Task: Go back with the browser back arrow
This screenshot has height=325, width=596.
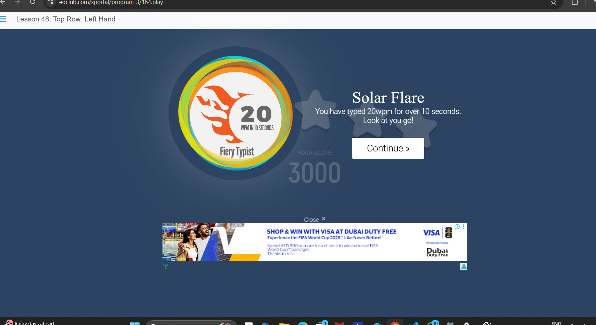Action: coord(3,2)
